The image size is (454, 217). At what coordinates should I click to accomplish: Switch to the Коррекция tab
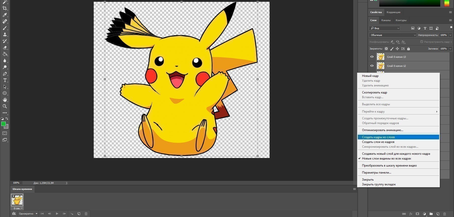pos(393,12)
